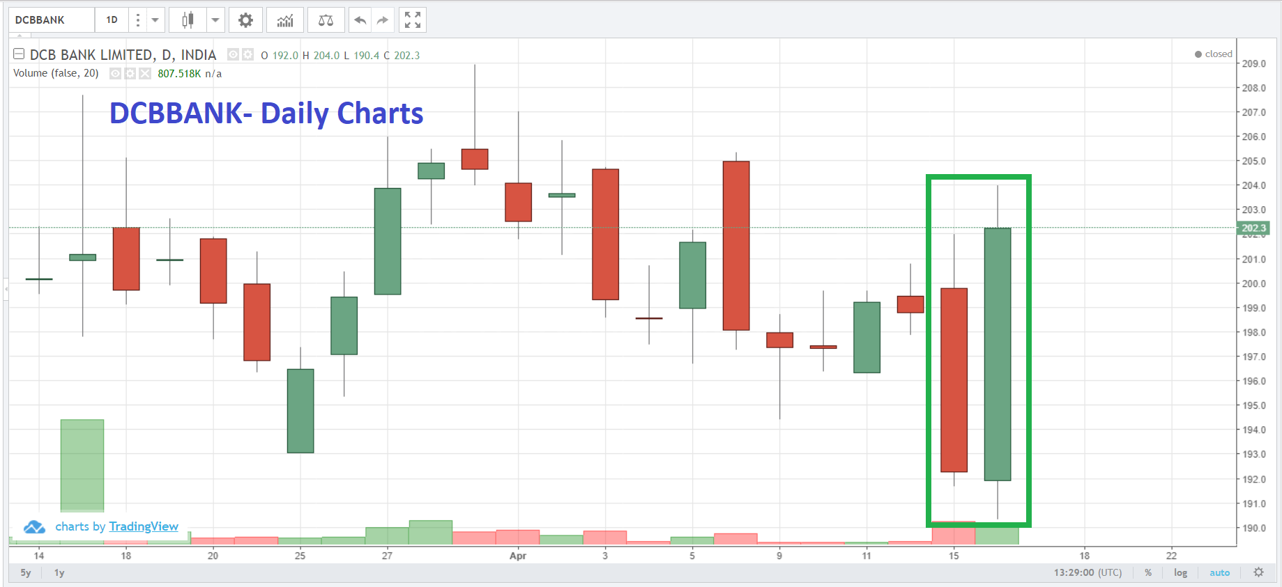Open the indicators menu icon
1282x587 pixels.
tap(285, 20)
